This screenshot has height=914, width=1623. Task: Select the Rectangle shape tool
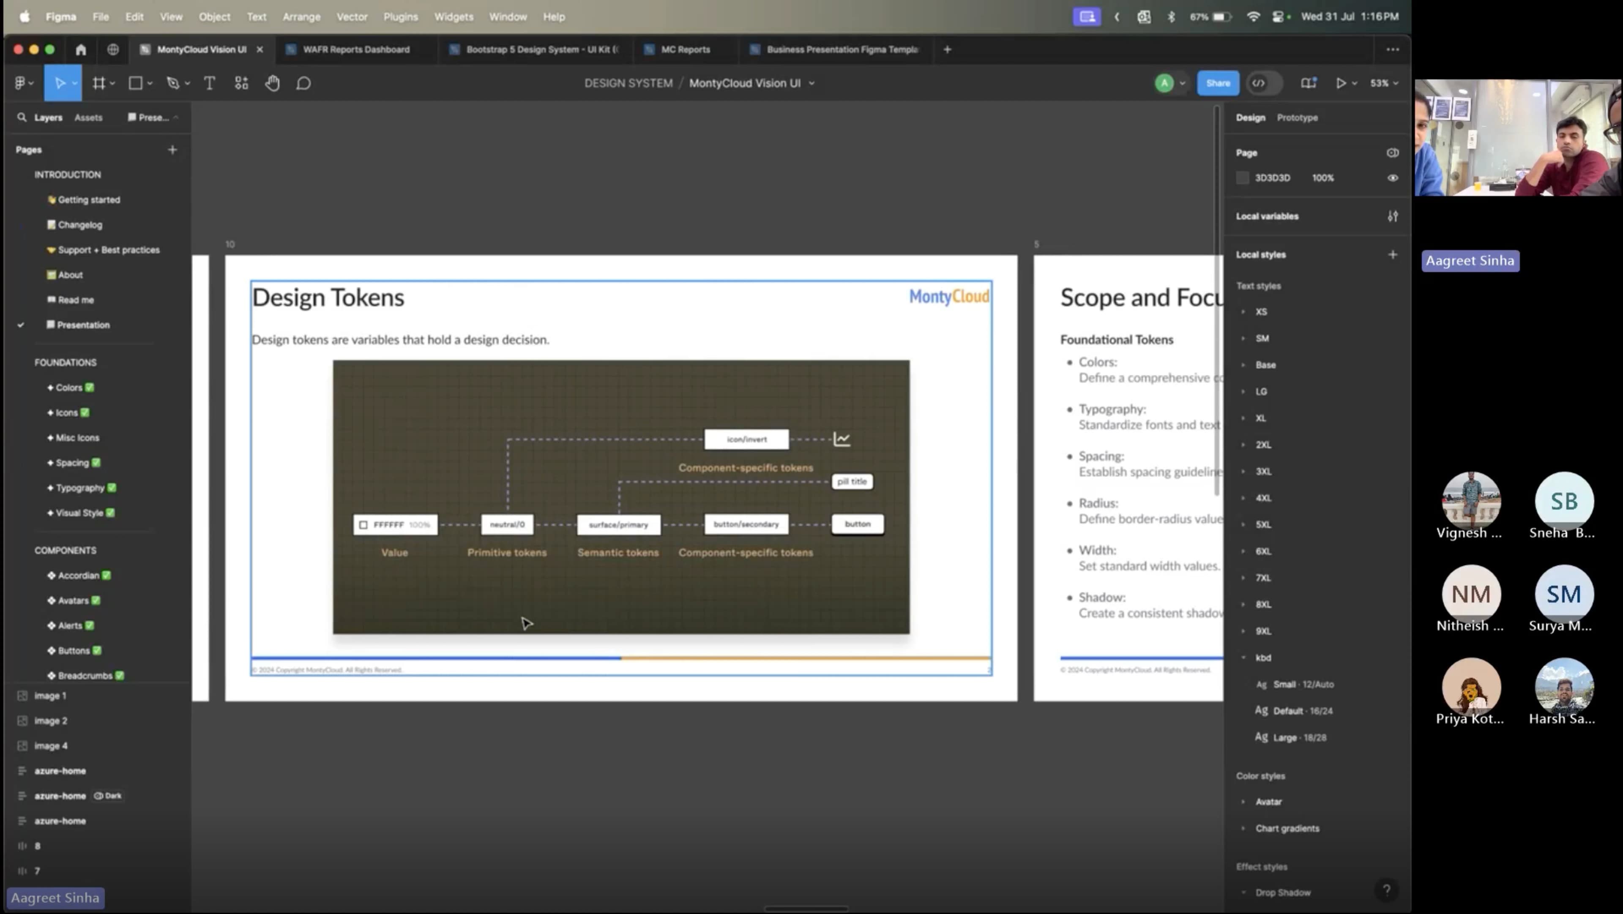tap(135, 83)
